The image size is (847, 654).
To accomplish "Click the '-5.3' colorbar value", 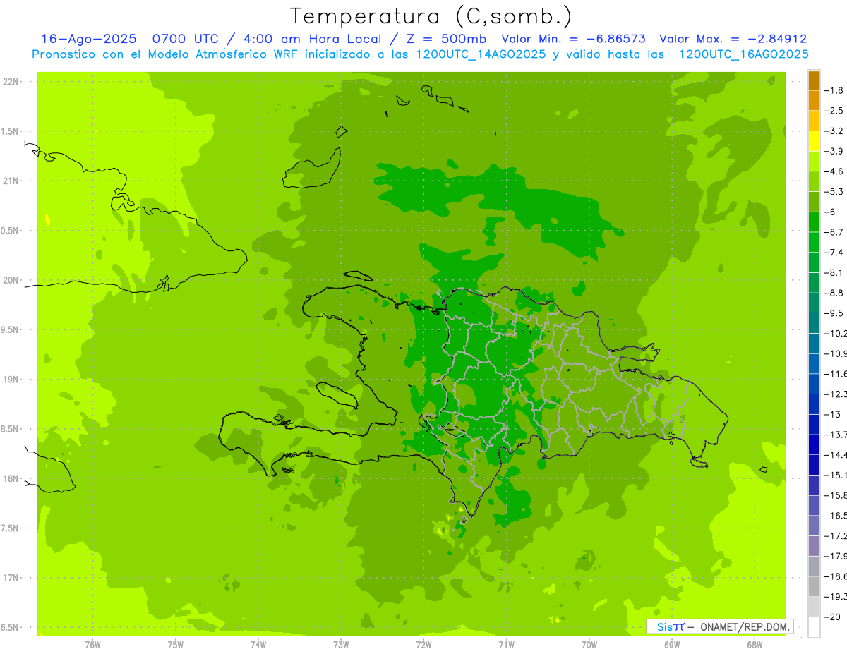I will (x=834, y=192).
